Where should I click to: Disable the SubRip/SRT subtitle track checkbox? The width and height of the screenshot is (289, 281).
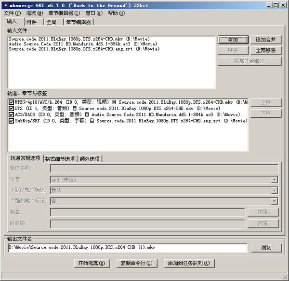pyautogui.click(x=11, y=121)
